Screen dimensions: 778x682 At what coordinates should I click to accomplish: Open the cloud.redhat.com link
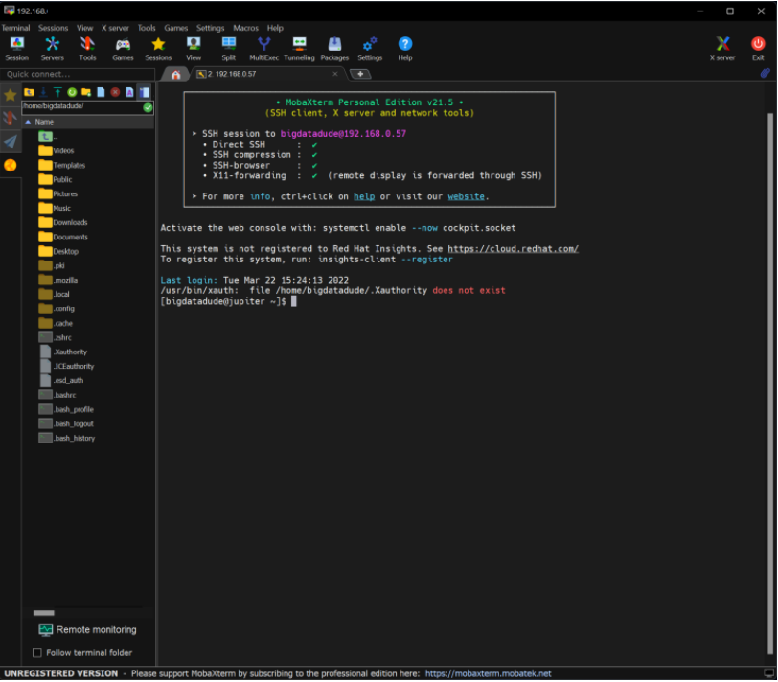tap(513, 249)
